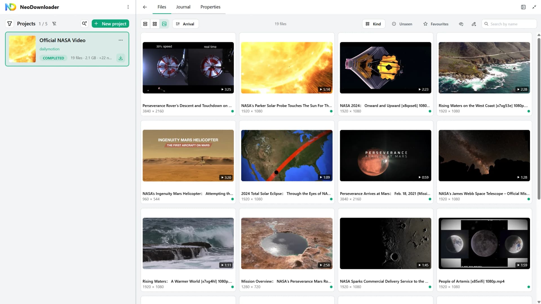Click the projects filter funnel icon

10,24
